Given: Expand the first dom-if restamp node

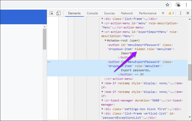Looking at the screenshot, I should click(102, 83).
